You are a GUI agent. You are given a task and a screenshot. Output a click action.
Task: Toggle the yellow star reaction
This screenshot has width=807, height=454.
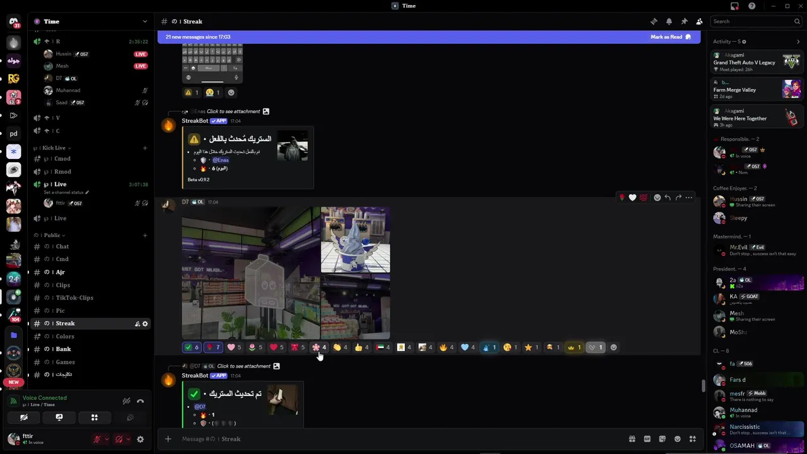(x=531, y=347)
